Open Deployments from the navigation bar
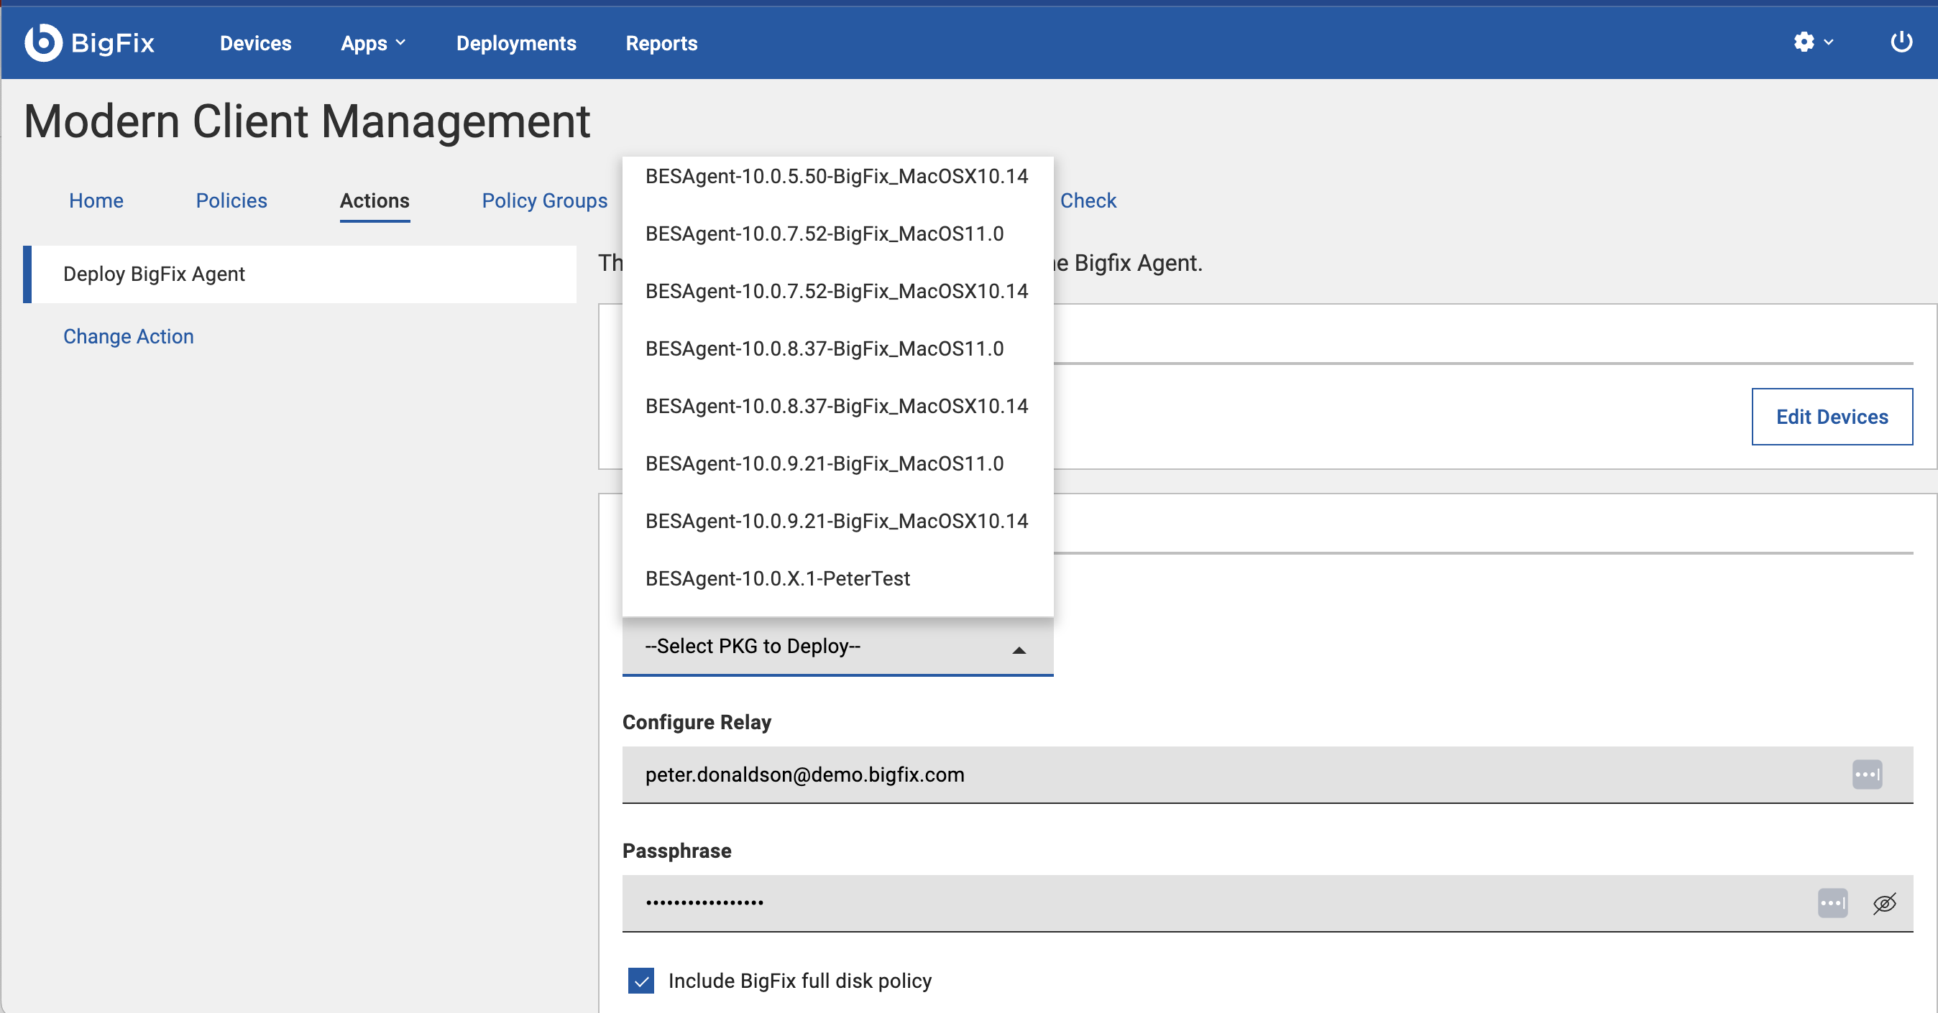This screenshot has height=1013, width=1938. coord(516,43)
